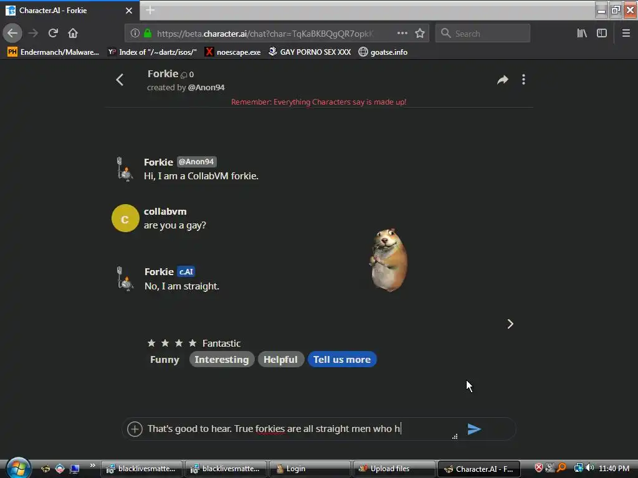Open the Firefox home page
638x478 pixels.
pyautogui.click(x=73, y=33)
